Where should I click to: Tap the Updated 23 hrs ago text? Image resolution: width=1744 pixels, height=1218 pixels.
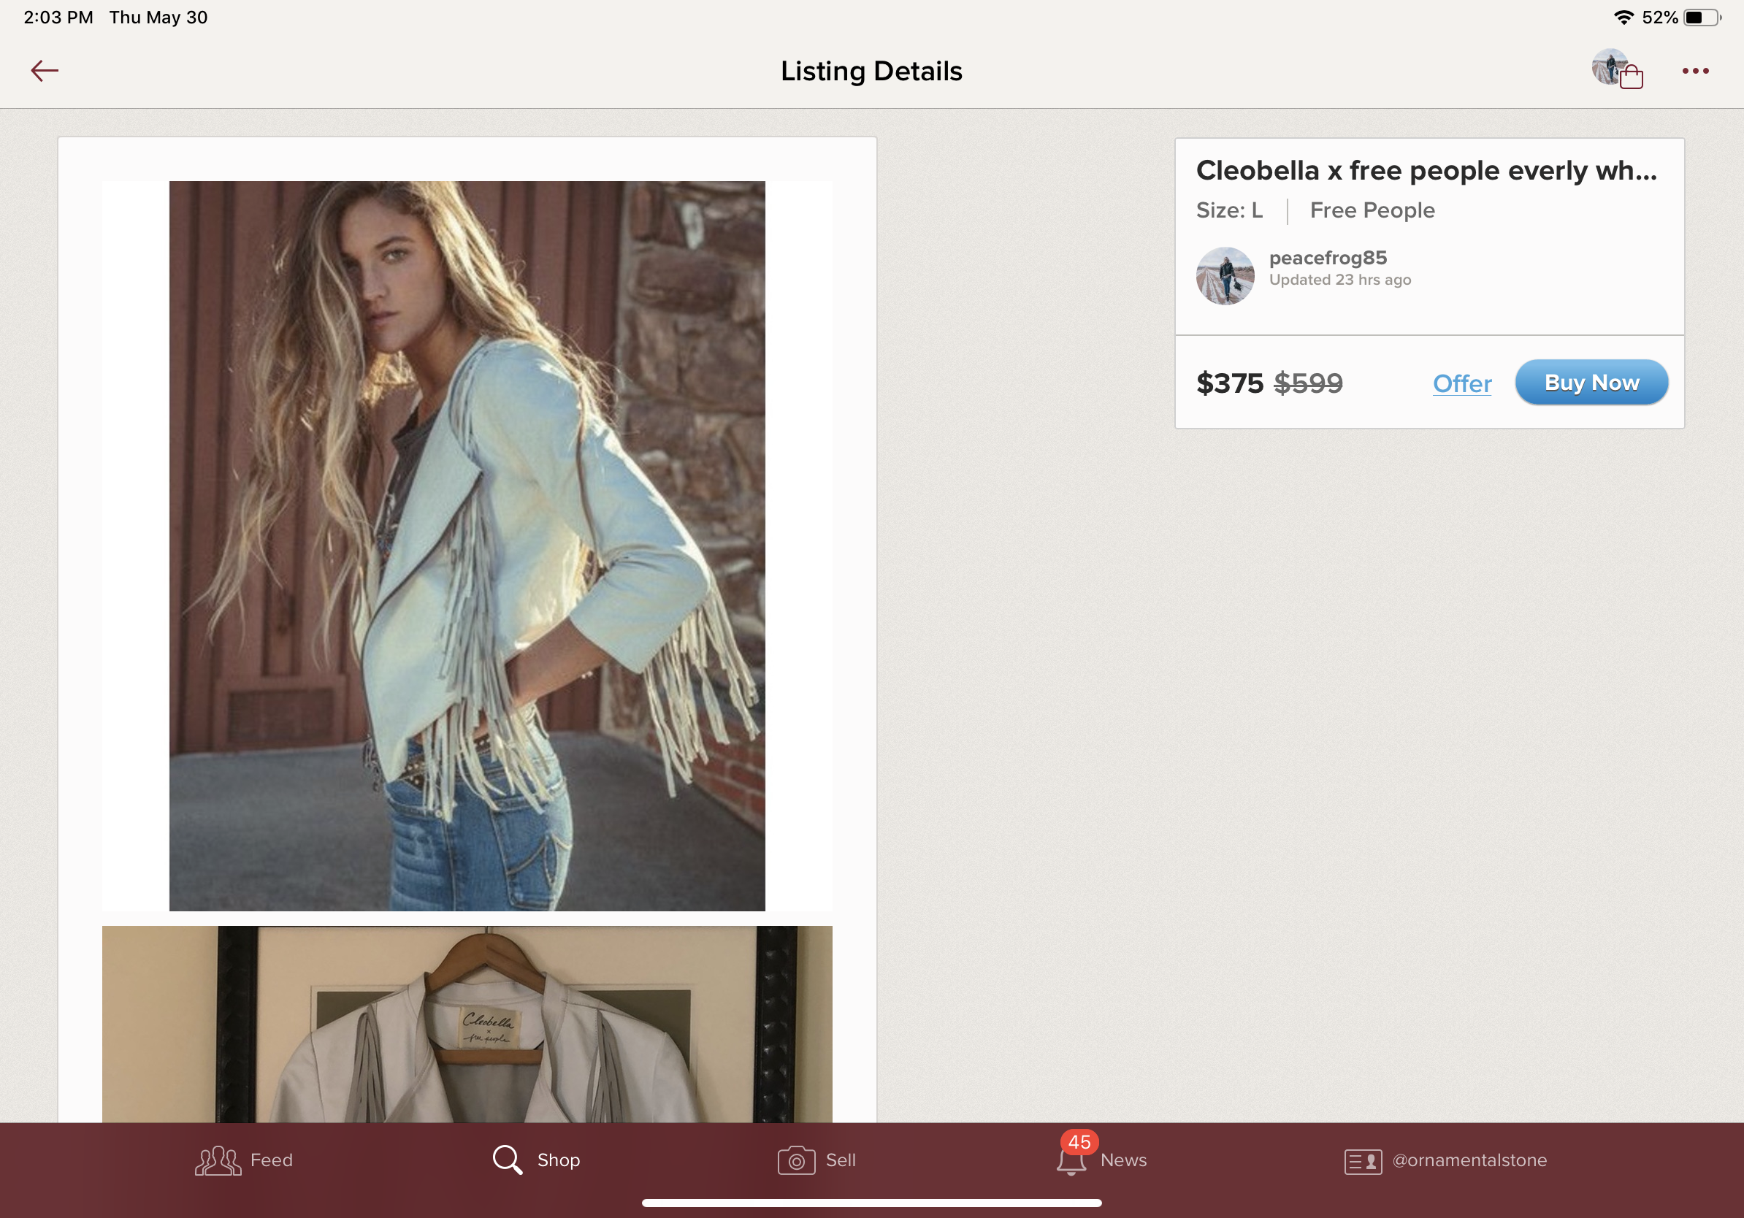tap(1340, 280)
